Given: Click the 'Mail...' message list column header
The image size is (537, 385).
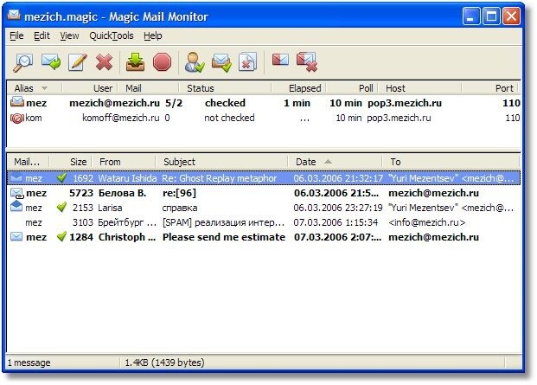Looking at the screenshot, I should point(27,162).
